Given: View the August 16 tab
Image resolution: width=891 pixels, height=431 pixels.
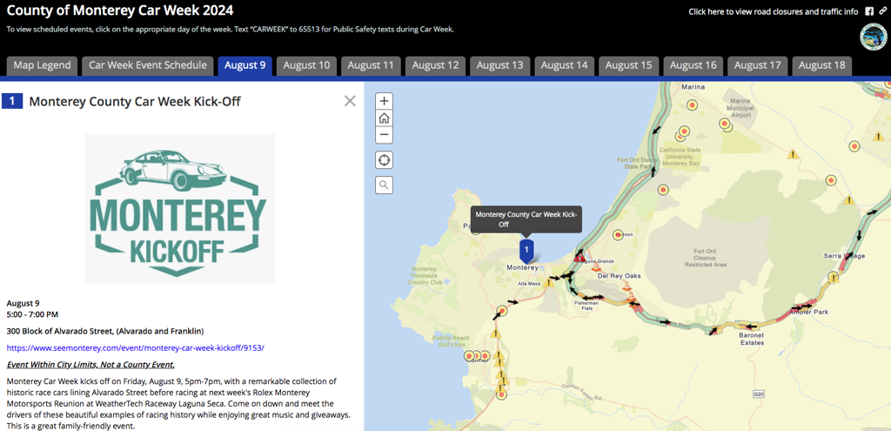Looking at the screenshot, I should click(x=693, y=65).
